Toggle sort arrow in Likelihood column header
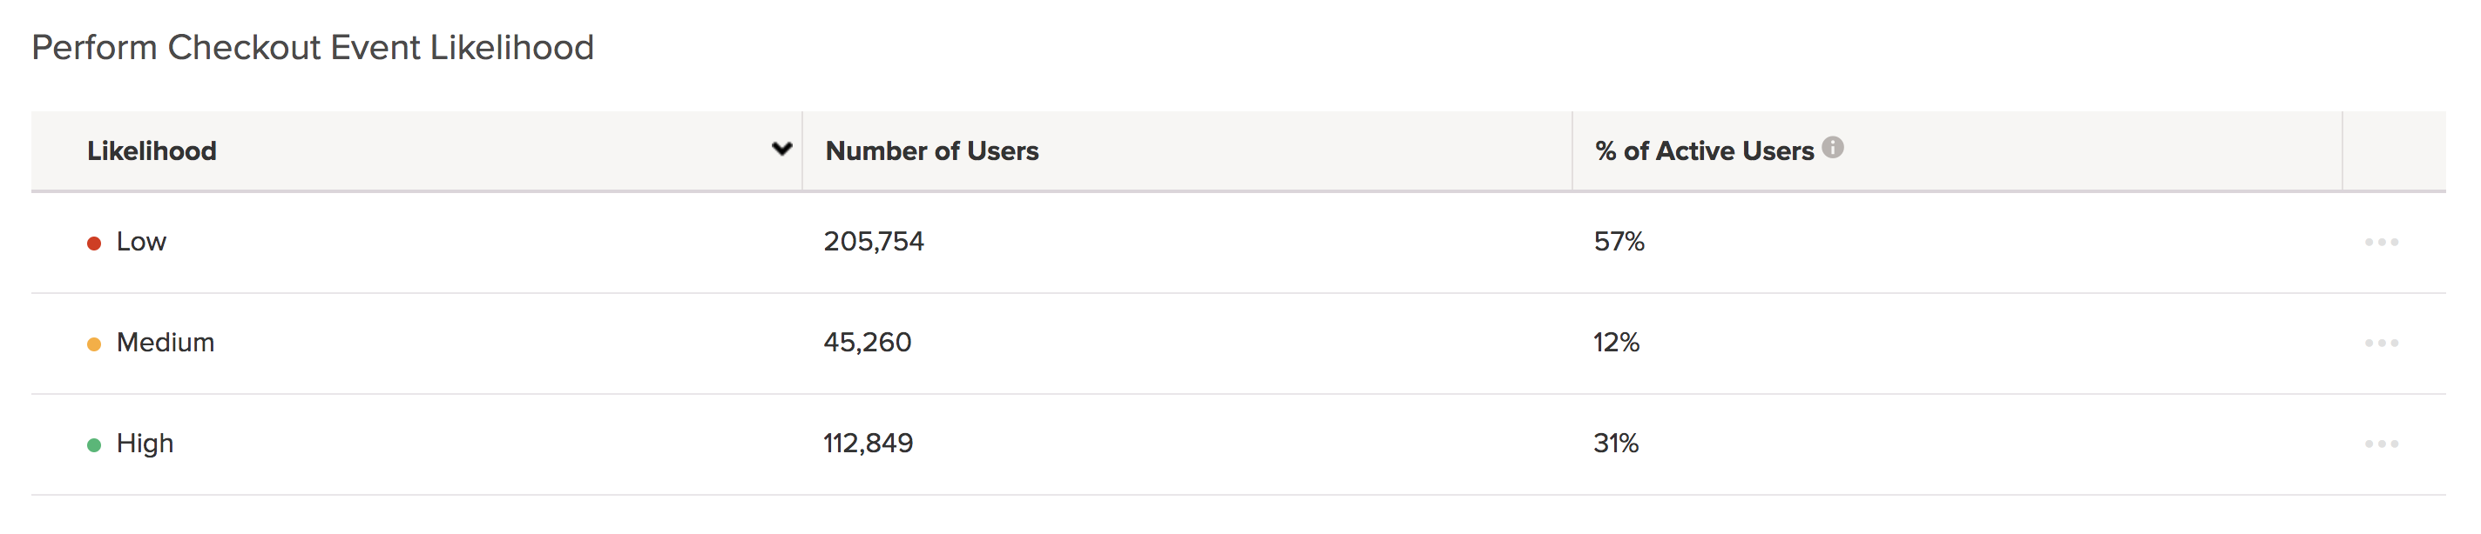 [x=782, y=149]
